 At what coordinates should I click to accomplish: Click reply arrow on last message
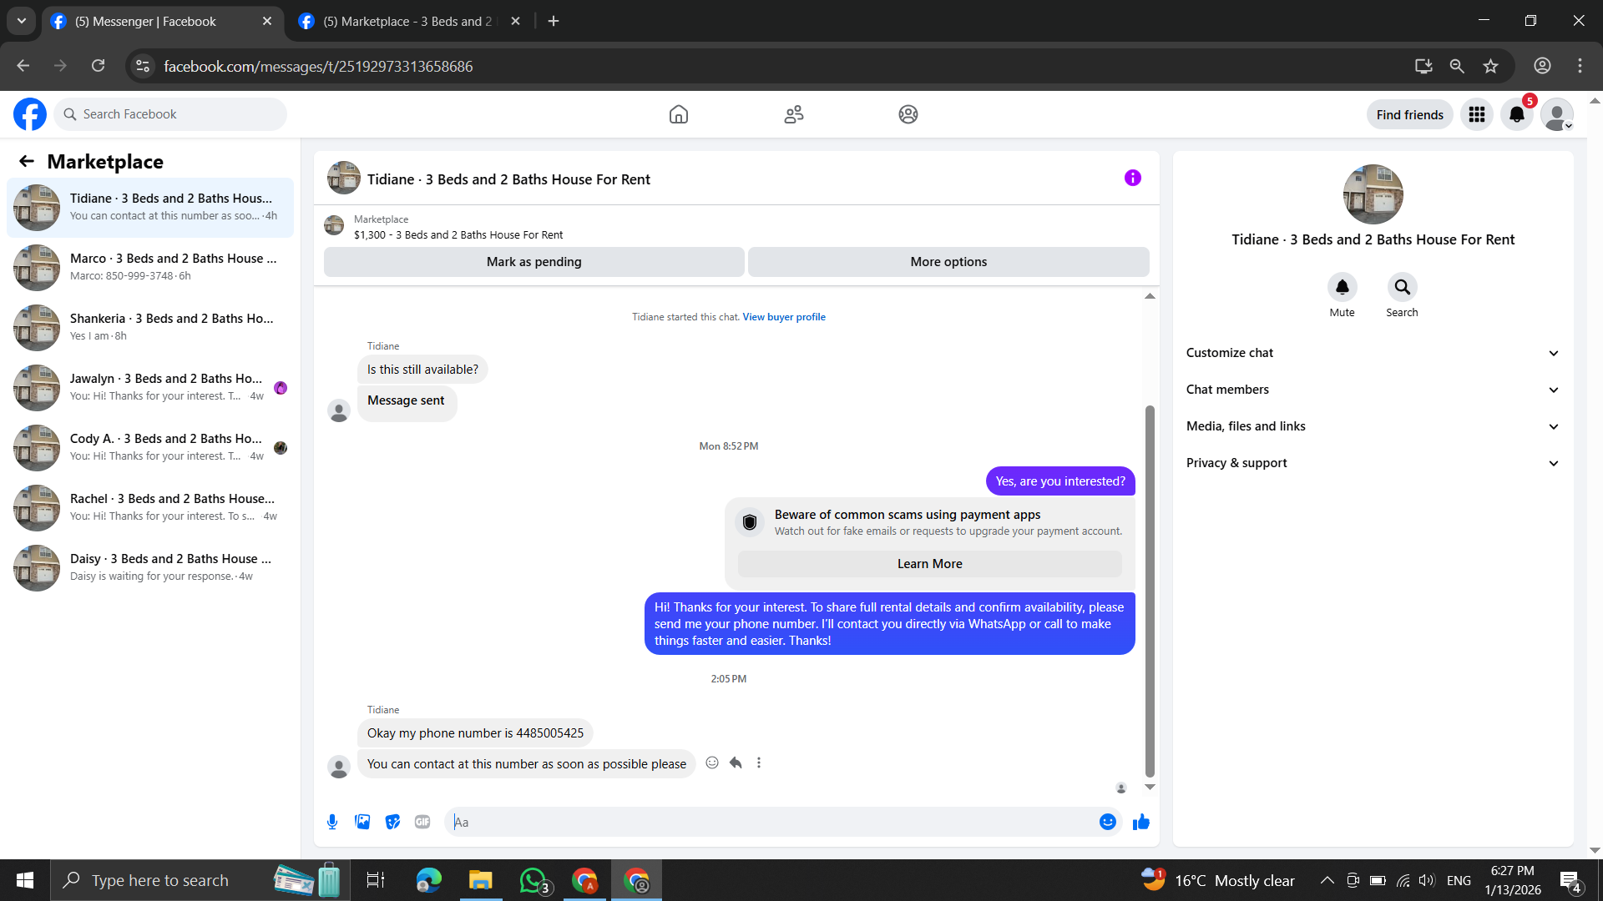736,763
